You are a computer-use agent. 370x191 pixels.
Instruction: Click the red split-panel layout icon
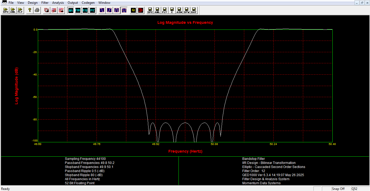coord(61,11)
